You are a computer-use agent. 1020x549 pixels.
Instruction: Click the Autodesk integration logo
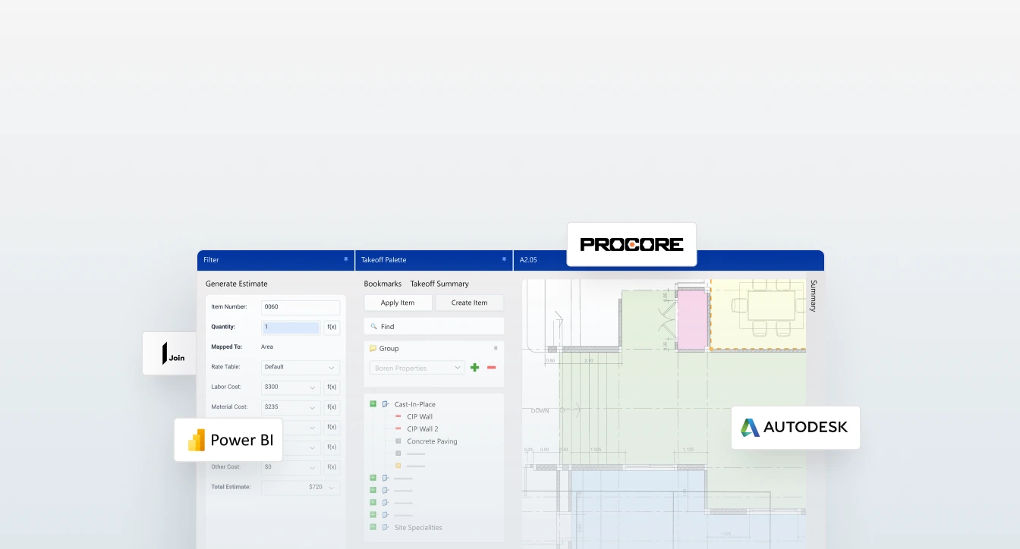795,428
